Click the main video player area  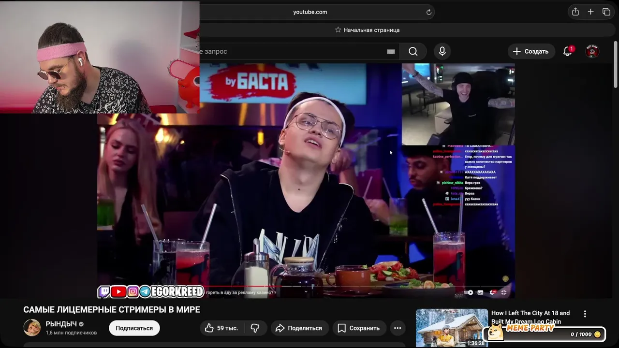pyautogui.click(x=306, y=180)
